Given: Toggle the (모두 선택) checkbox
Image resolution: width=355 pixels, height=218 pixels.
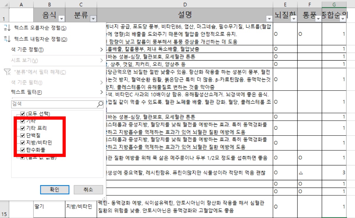Looking at the screenshot, I should pyautogui.click(x=23, y=114).
